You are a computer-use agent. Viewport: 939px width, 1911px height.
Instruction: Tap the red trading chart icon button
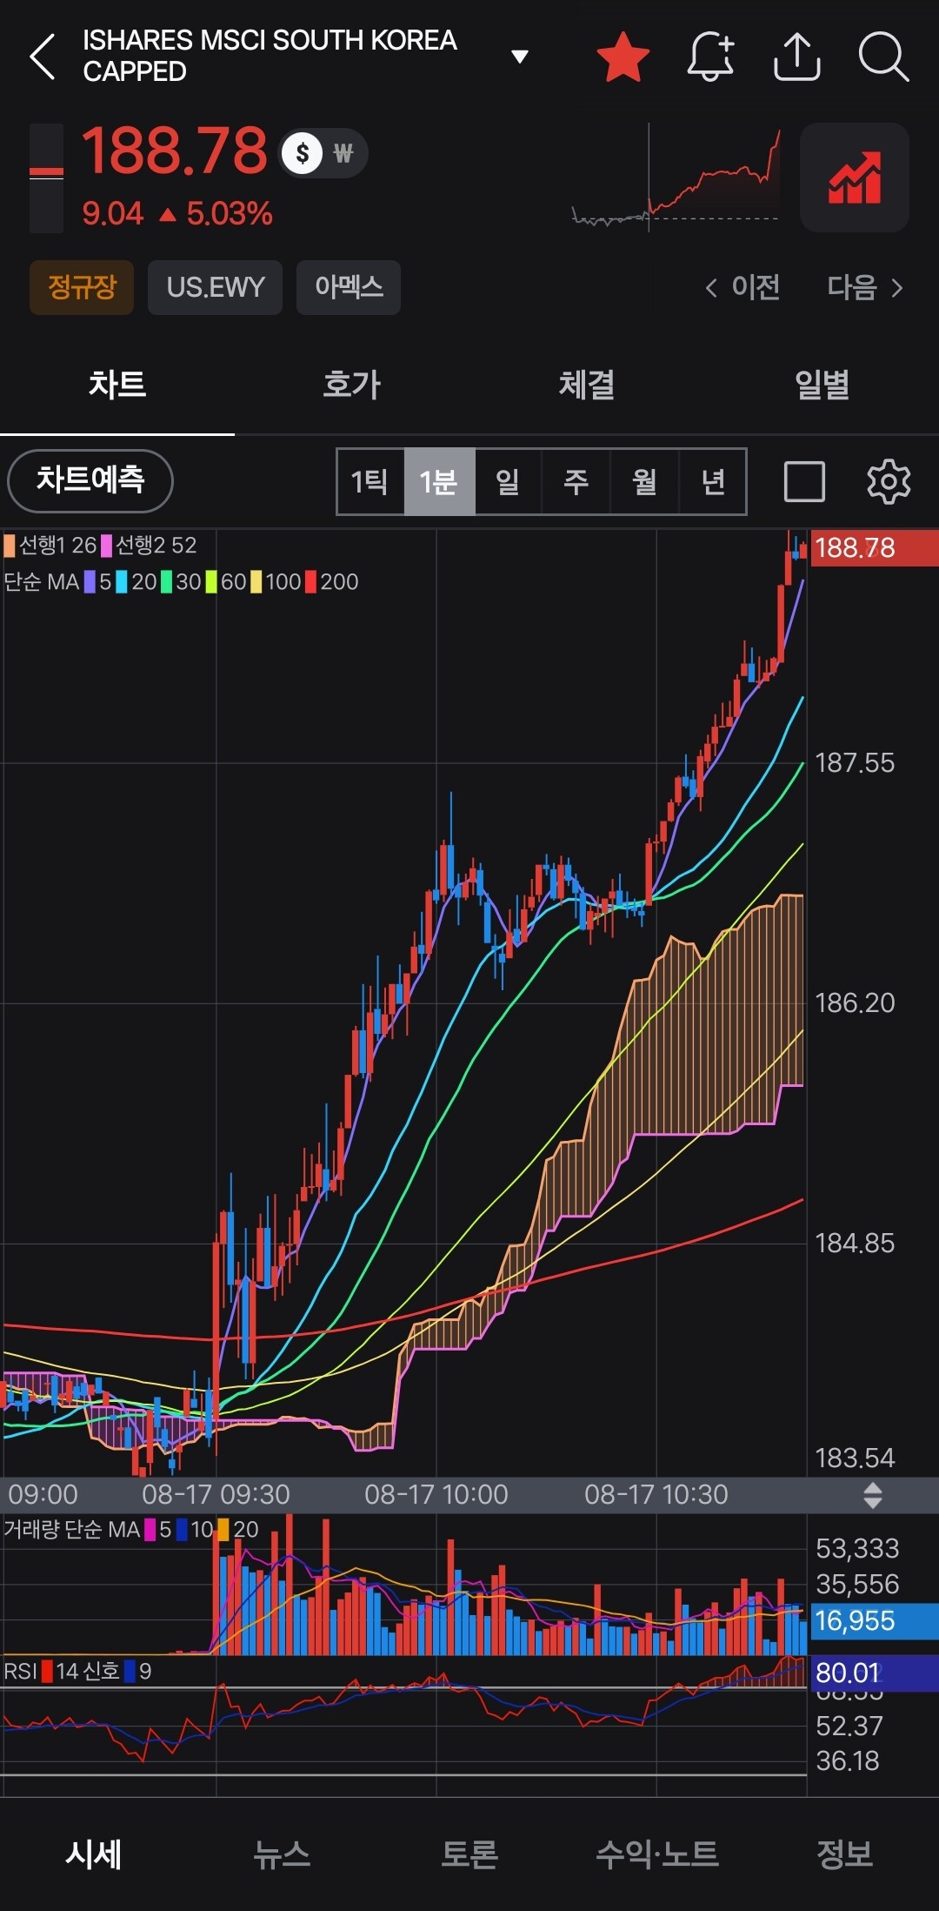(x=855, y=178)
